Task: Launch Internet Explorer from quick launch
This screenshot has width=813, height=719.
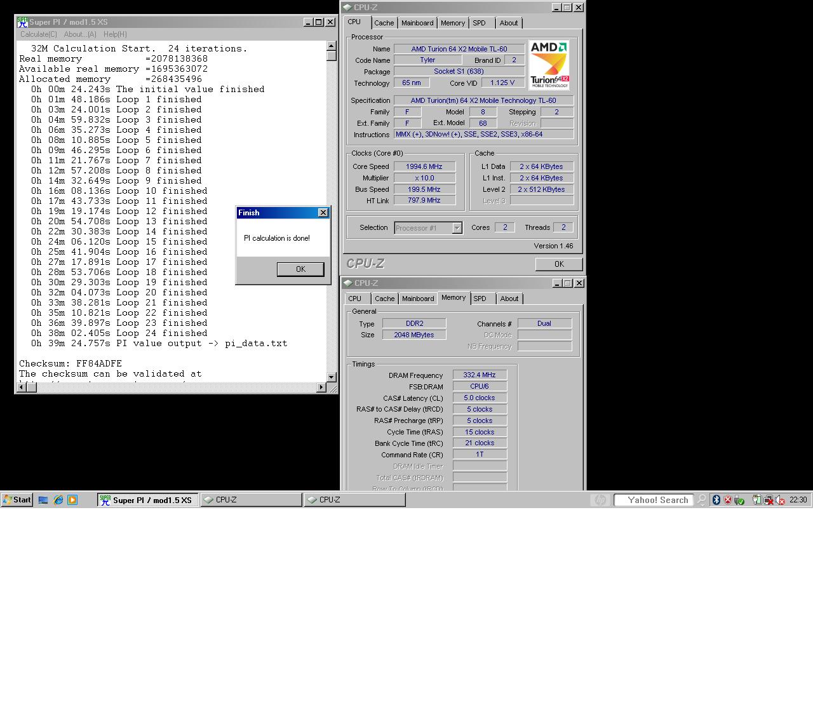Action: coord(58,500)
